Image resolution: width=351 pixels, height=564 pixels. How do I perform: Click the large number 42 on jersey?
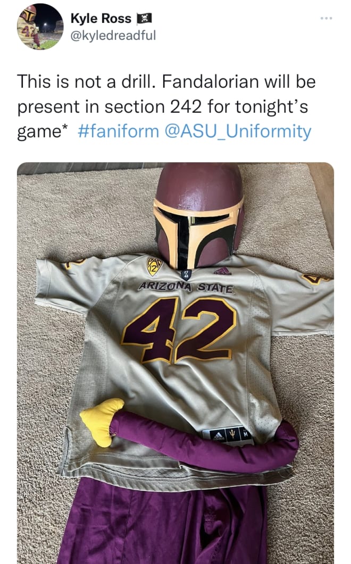[179, 330]
